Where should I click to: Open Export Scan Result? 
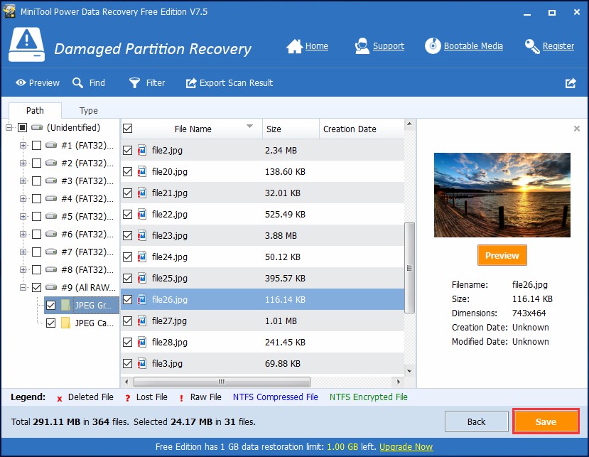[x=190, y=83]
